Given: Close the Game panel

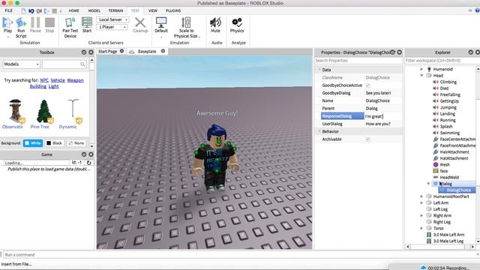Looking at the screenshot, I should click(91, 154).
